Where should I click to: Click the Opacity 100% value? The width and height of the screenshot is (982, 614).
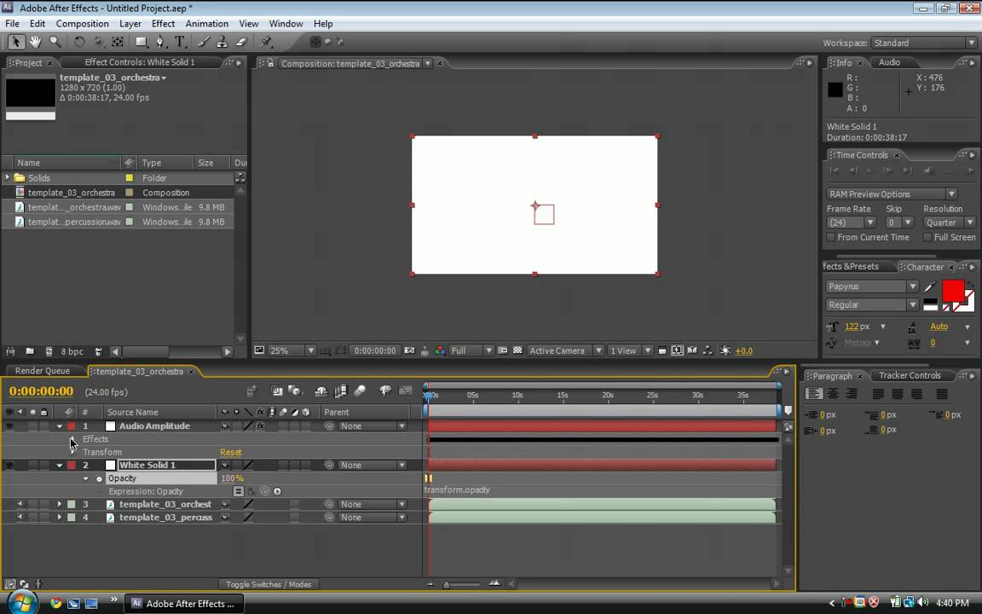(232, 478)
